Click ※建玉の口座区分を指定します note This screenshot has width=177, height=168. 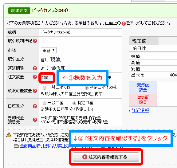(68, 109)
